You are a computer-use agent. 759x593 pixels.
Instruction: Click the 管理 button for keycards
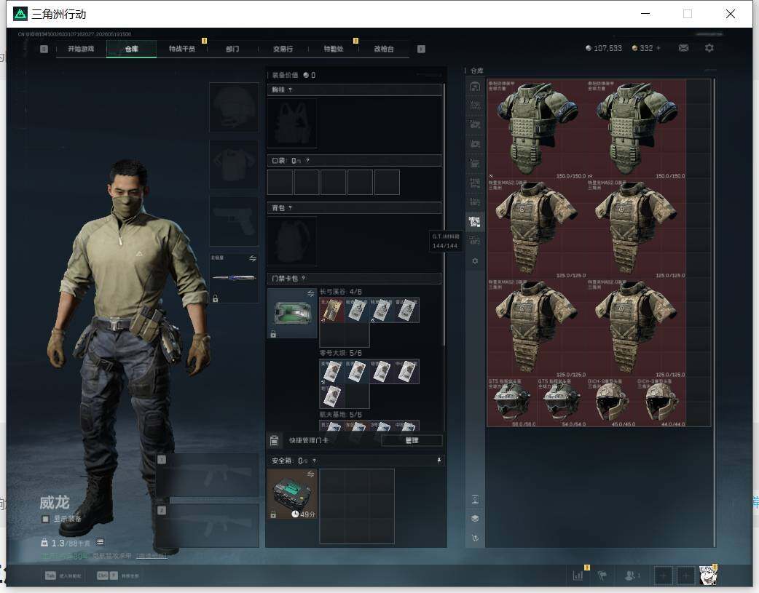point(412,440)
